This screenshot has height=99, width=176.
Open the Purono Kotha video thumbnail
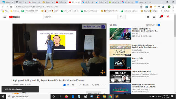point(120,64)
